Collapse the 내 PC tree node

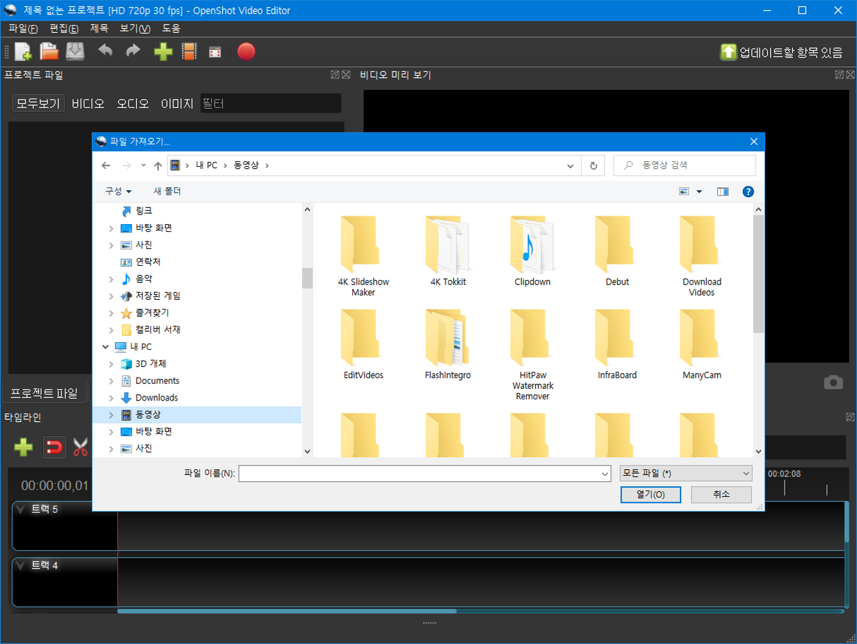(106, 347)
